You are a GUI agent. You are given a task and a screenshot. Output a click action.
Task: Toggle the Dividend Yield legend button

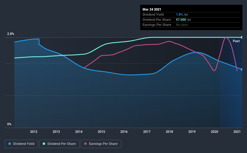click(21, 144)
